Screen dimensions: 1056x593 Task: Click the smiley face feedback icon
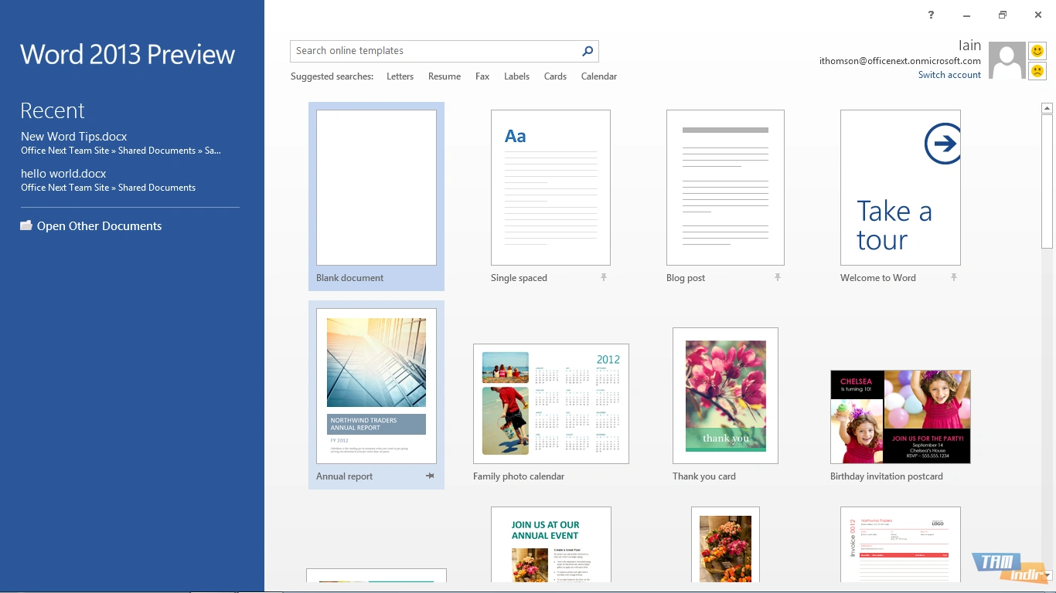1037,51
